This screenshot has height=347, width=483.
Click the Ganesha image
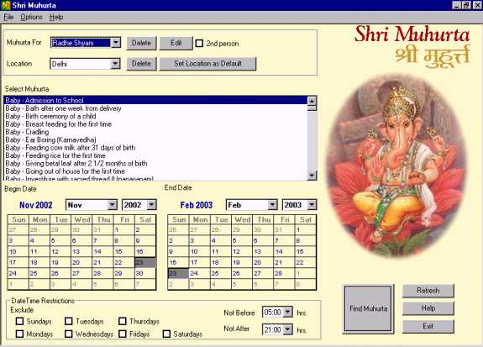(x=397, y=166)
